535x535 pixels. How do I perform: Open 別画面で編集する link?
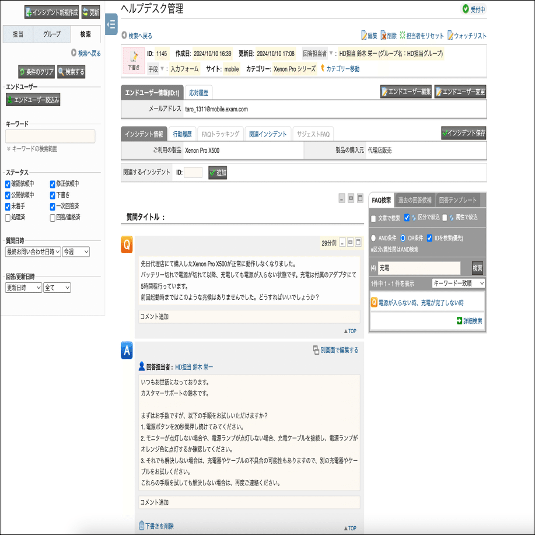[335, 349]
